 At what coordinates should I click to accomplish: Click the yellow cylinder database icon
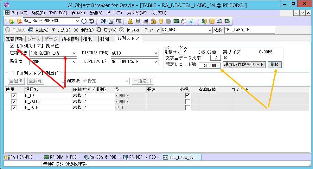tap(161, 21)
